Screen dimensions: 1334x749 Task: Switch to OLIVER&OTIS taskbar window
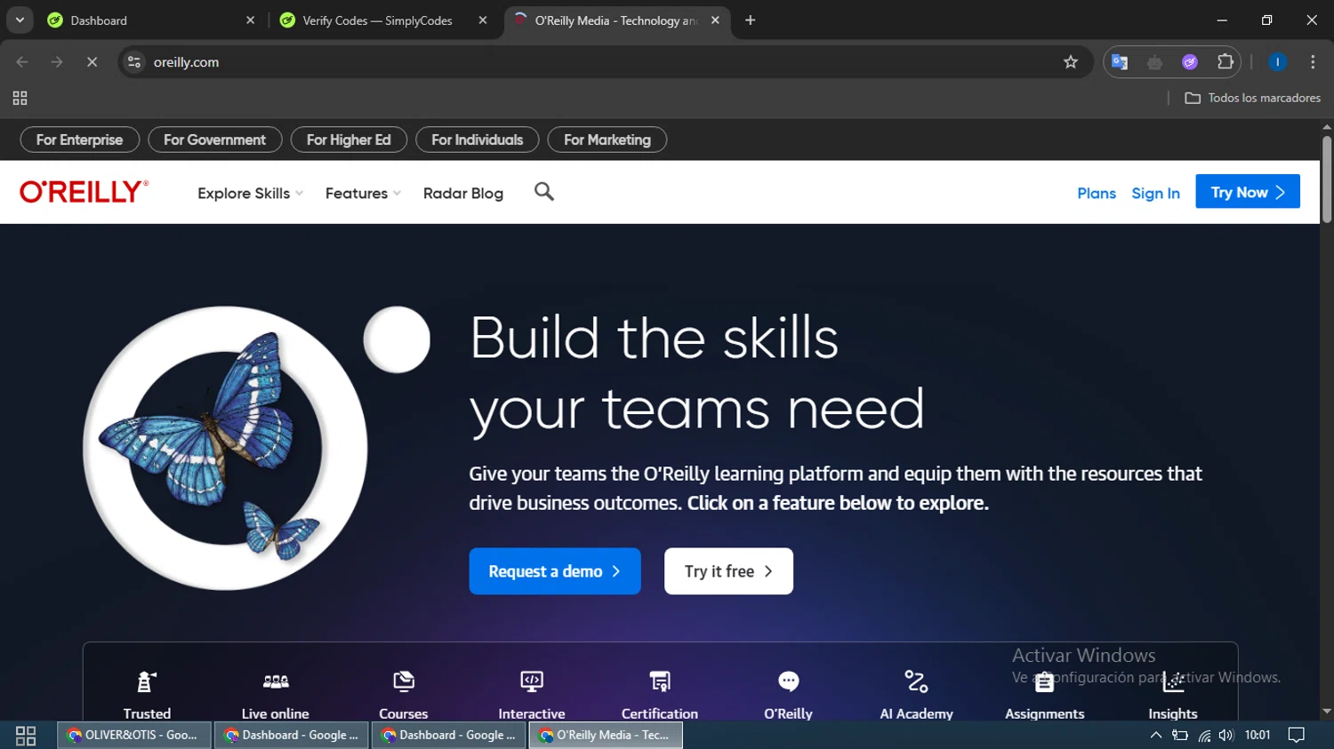[x=134, y=735]
